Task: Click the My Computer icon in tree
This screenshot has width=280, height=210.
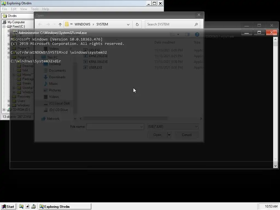Action: tap(4, 22)
